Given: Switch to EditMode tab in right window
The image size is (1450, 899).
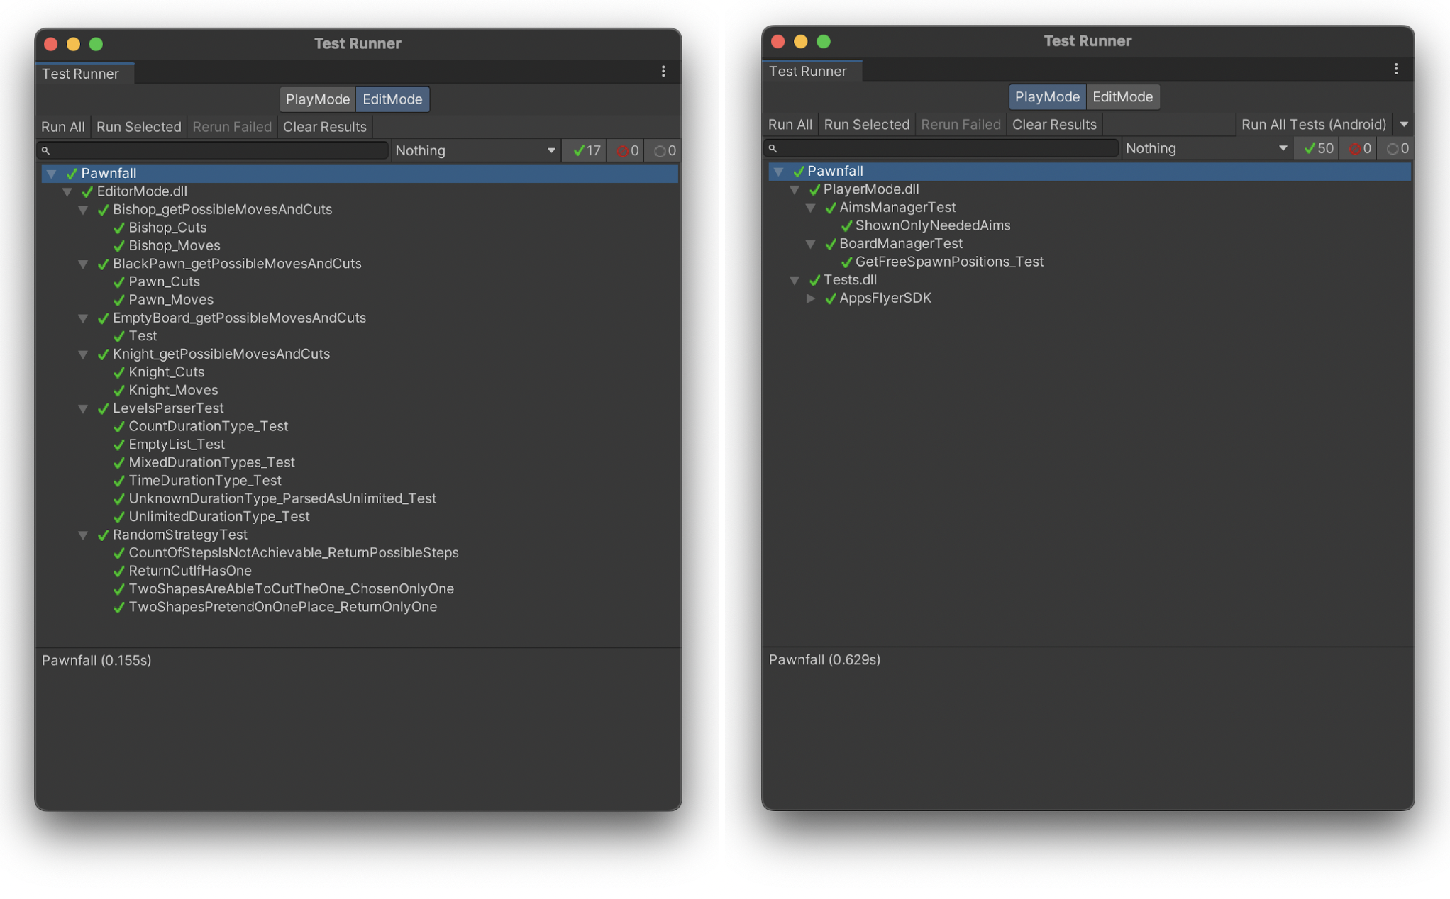Looking at the screenshot, I should 1122,97.
